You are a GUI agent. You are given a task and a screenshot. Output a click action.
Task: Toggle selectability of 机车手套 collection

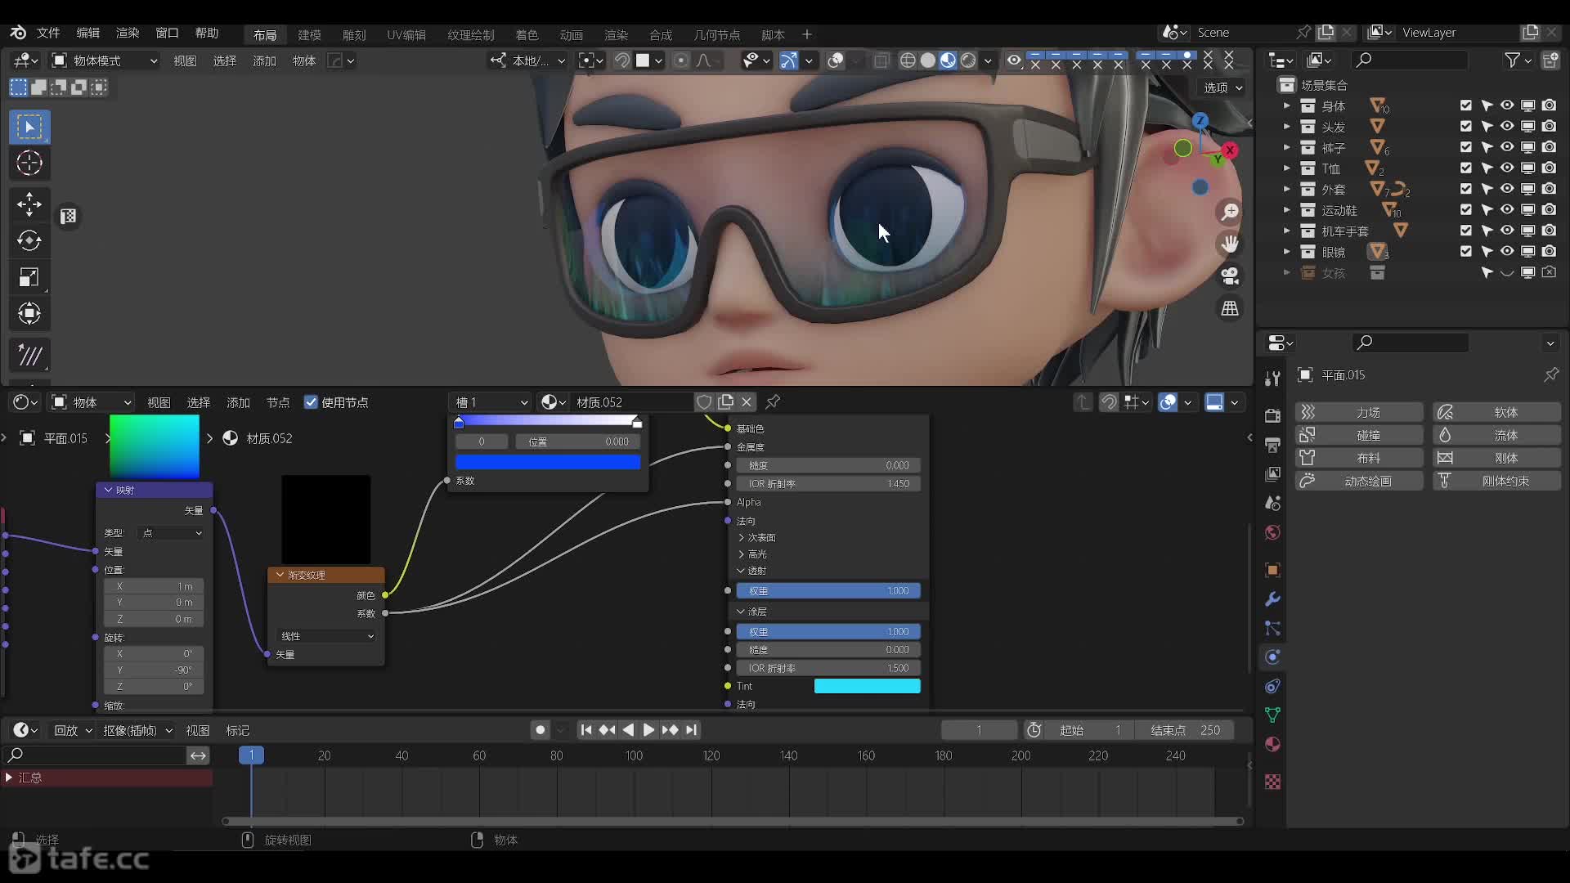[x=1487, y=231]
